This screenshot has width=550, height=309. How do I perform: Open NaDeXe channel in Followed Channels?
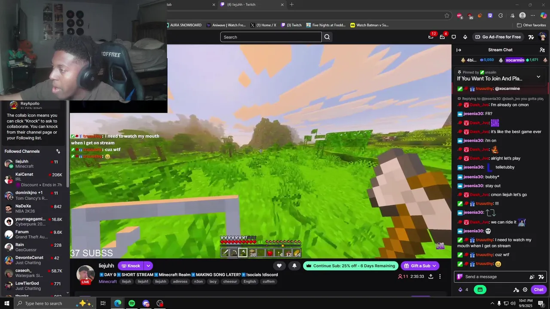tap(34, 209)
